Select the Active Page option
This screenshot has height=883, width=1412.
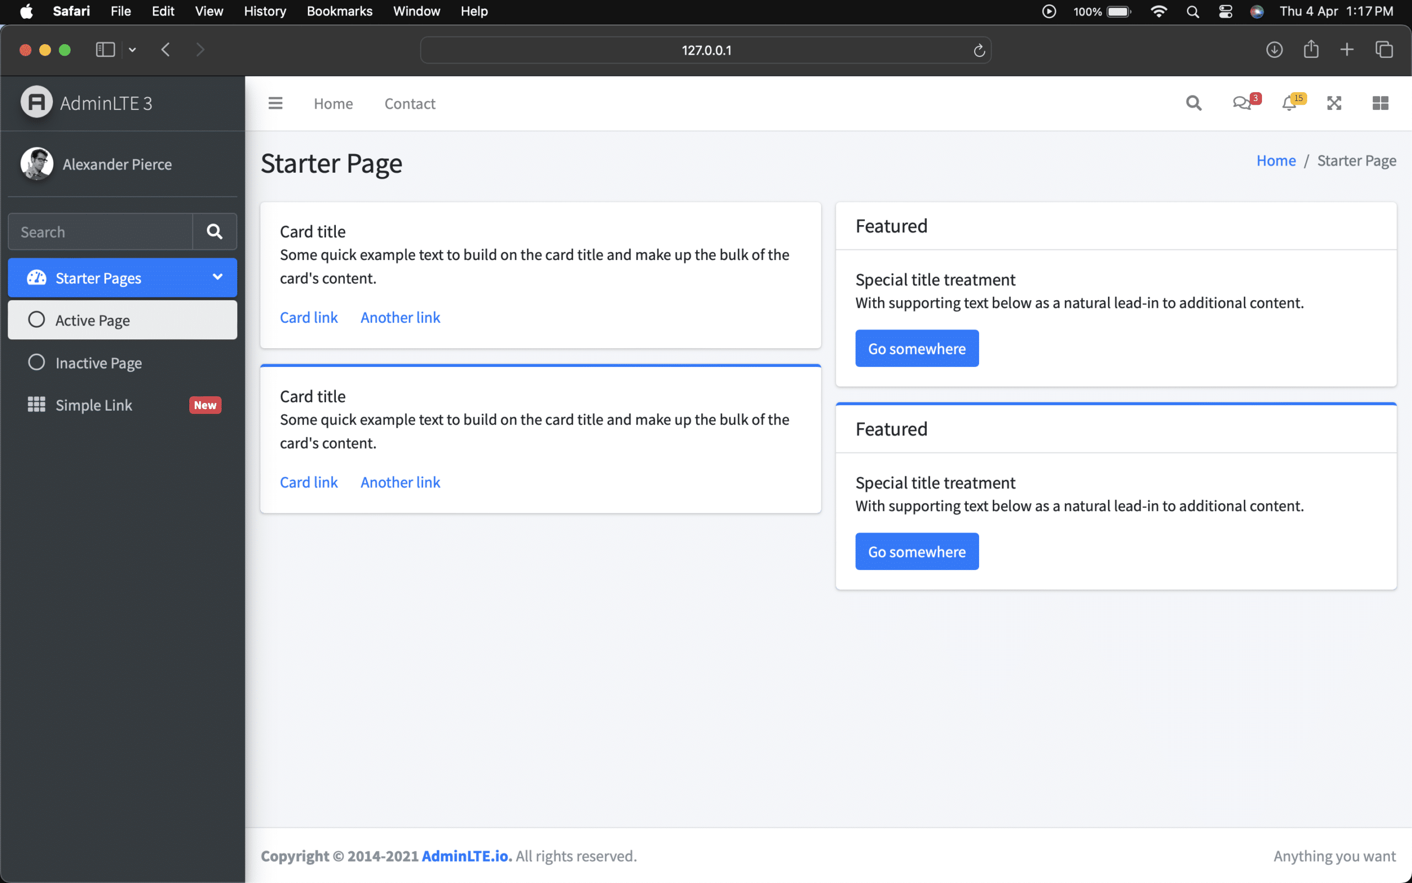coord(92,320)
